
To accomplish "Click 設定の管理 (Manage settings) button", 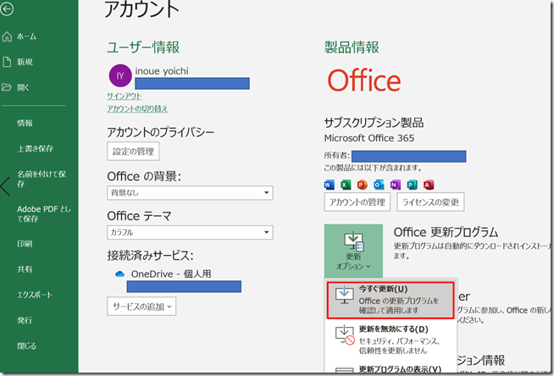I will point(133,152).
